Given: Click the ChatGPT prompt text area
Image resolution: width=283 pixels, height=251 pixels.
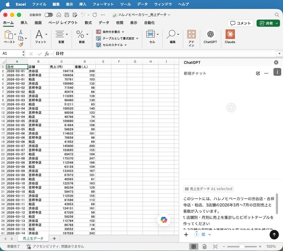Looking at the screenshot, I should [229, 212].
